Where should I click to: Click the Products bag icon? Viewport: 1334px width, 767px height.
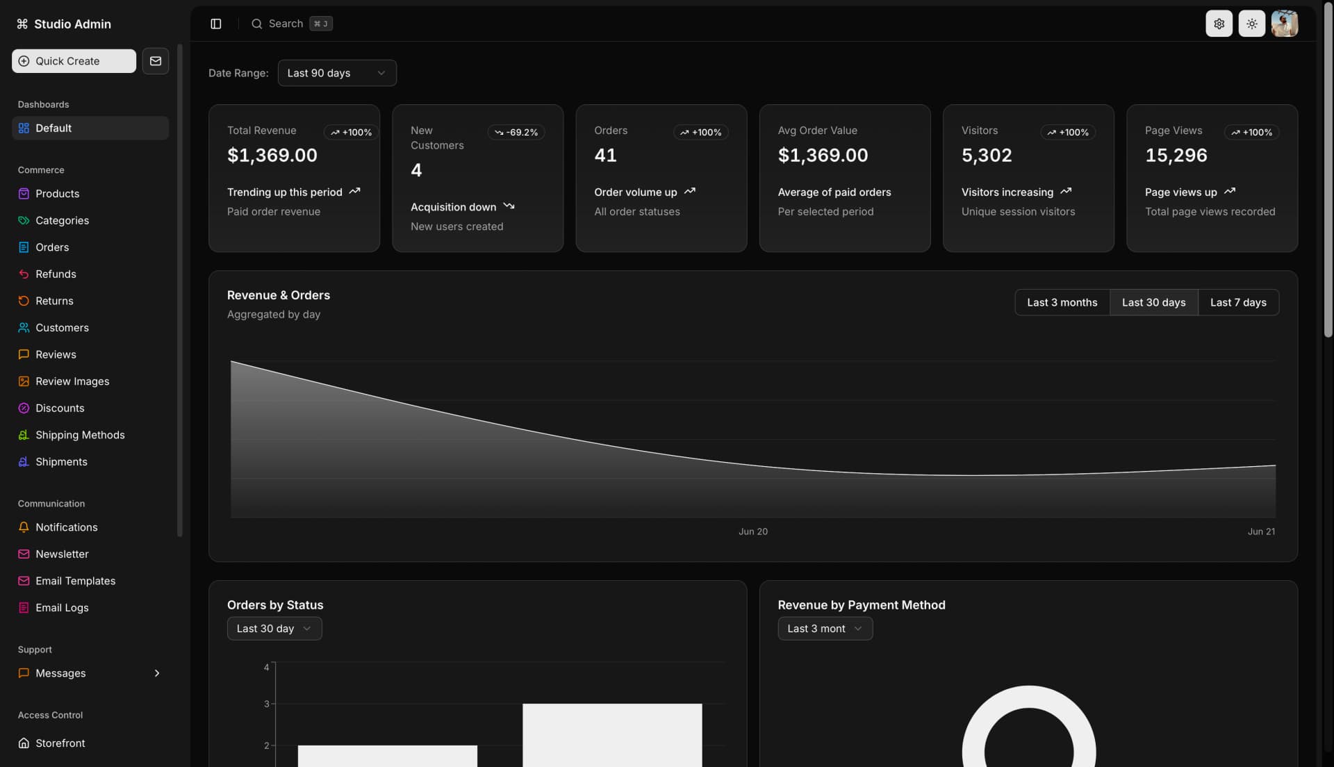(x=24, y=194)
